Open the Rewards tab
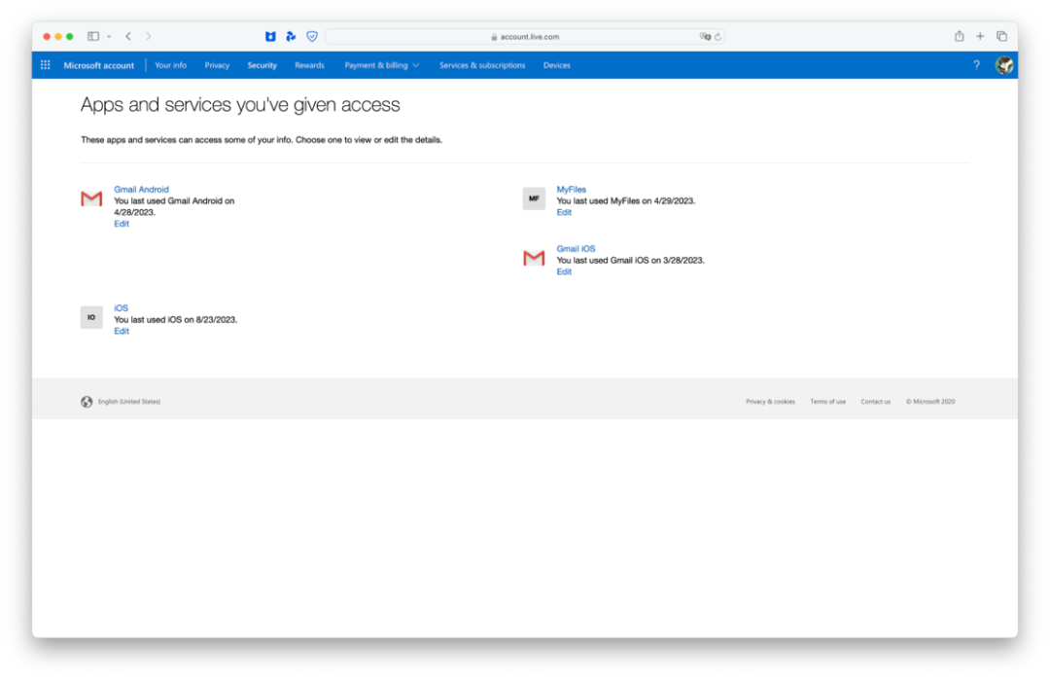 309,65
